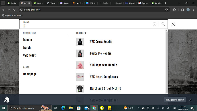Bookmark this page with star icon

(x=166, y=10)
